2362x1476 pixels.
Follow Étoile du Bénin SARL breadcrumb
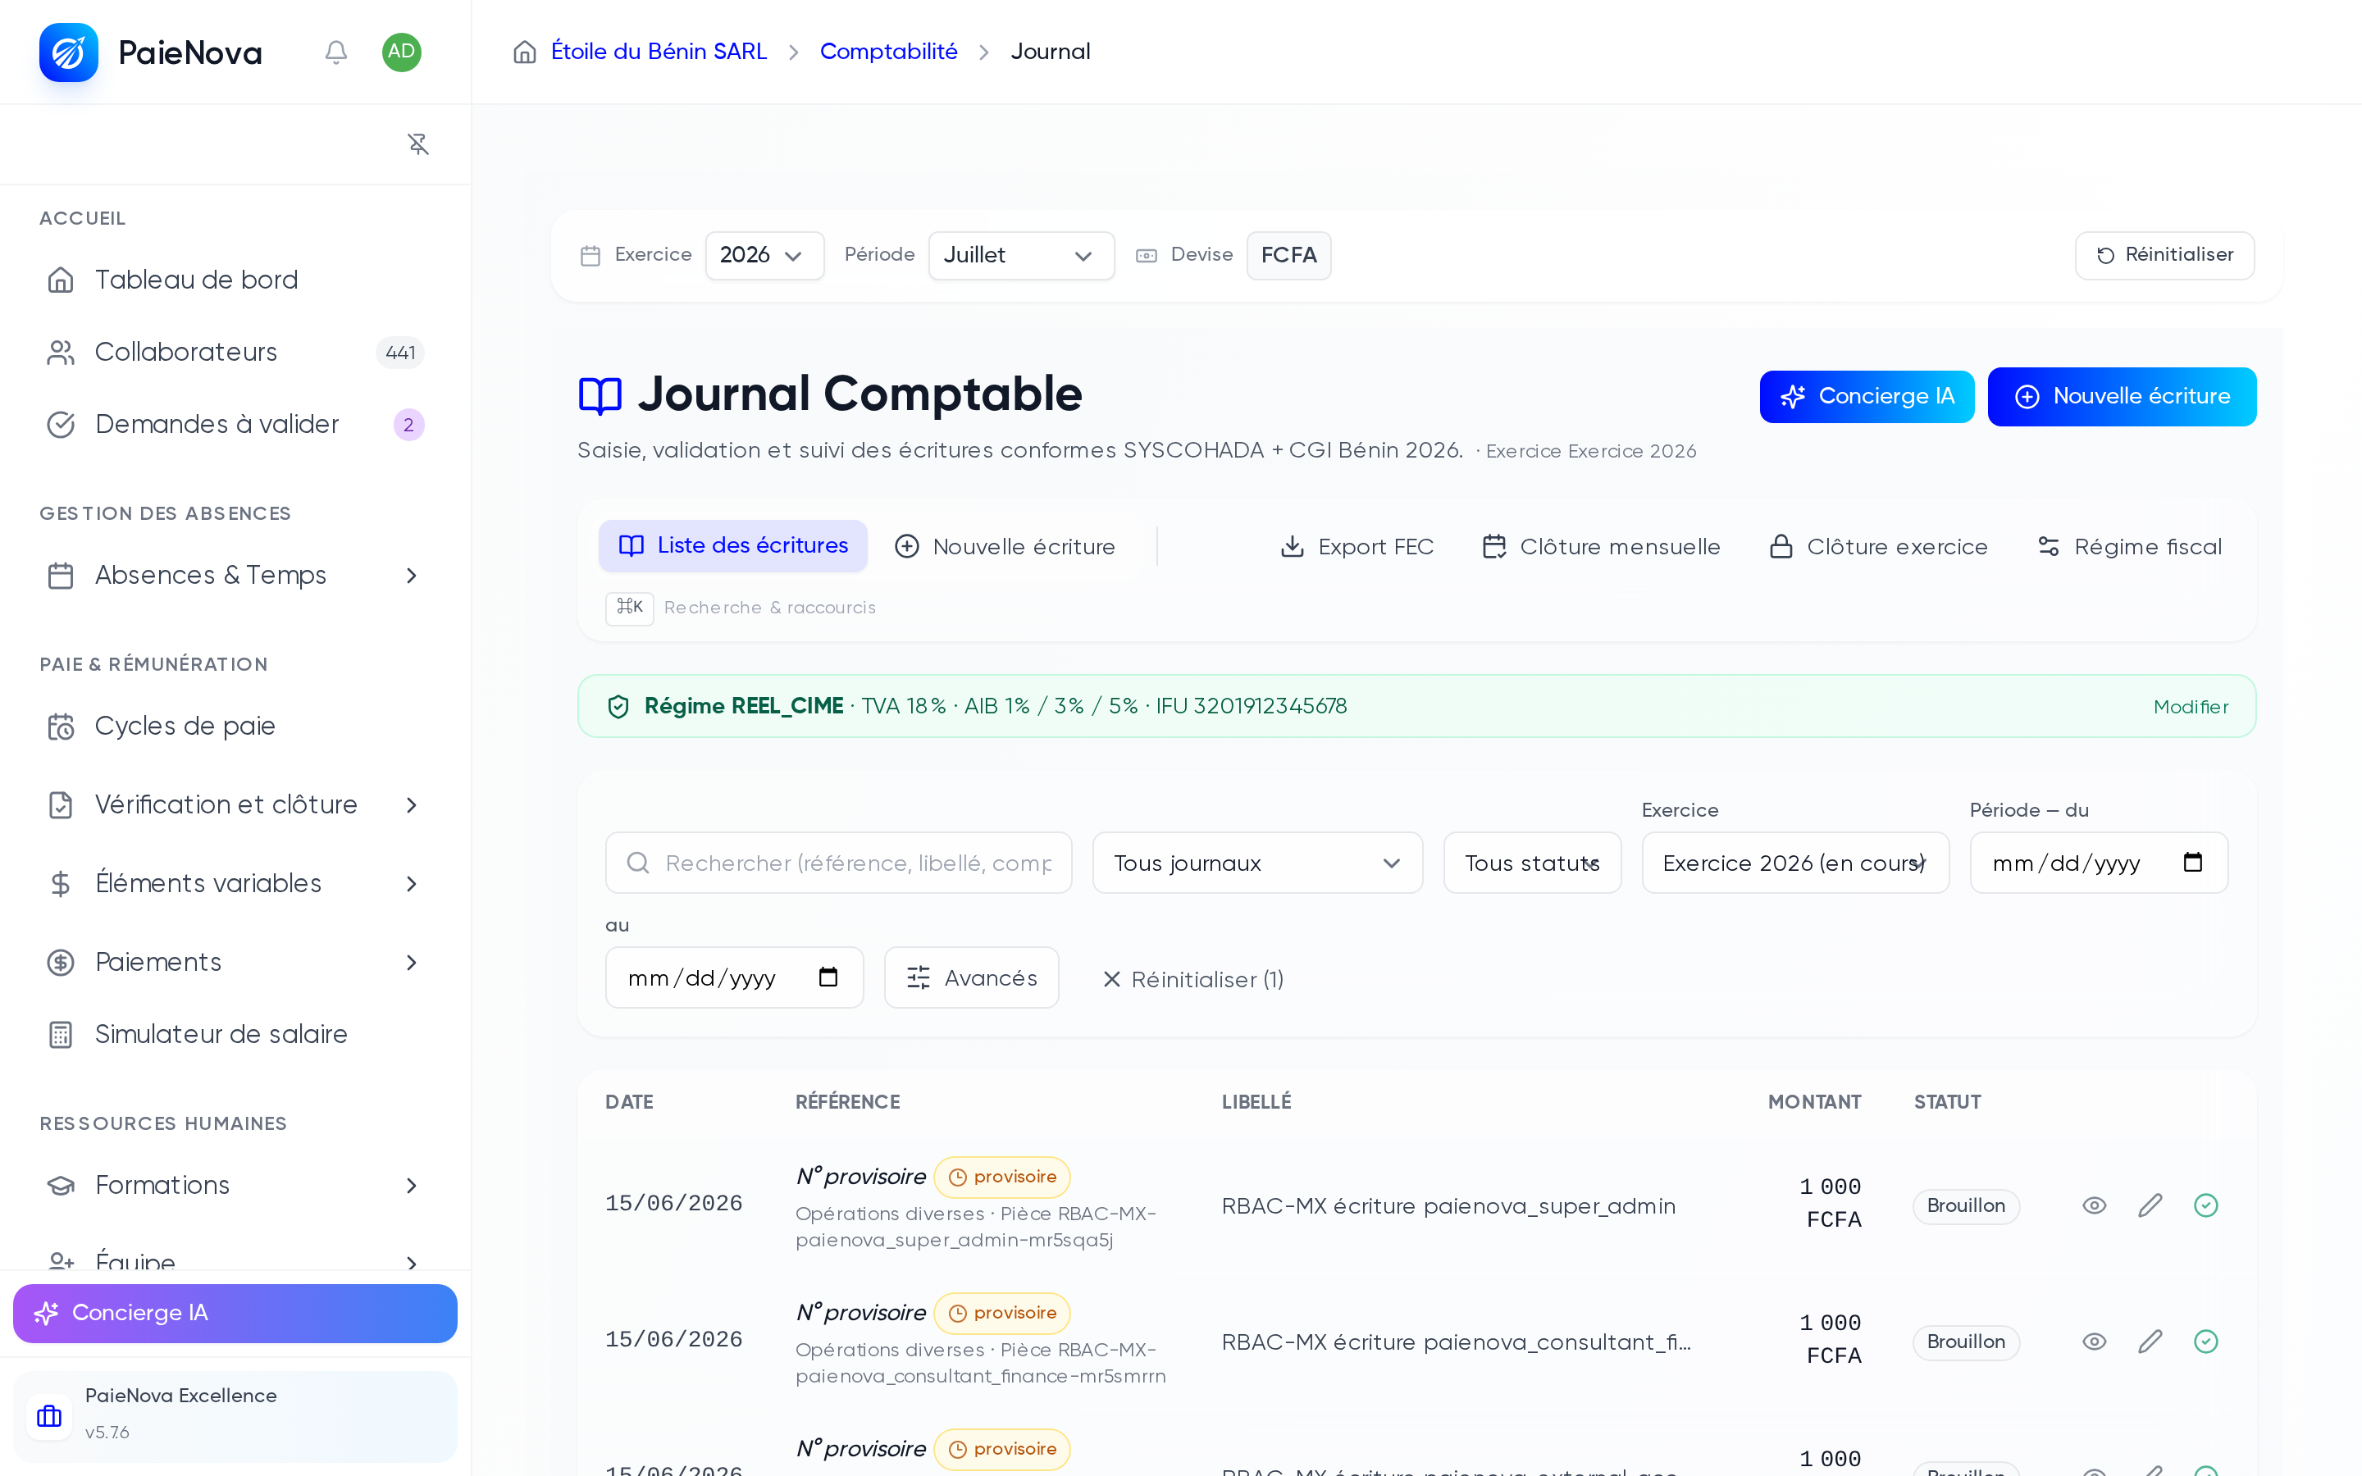pyautogui.click(x=659, y=52)
